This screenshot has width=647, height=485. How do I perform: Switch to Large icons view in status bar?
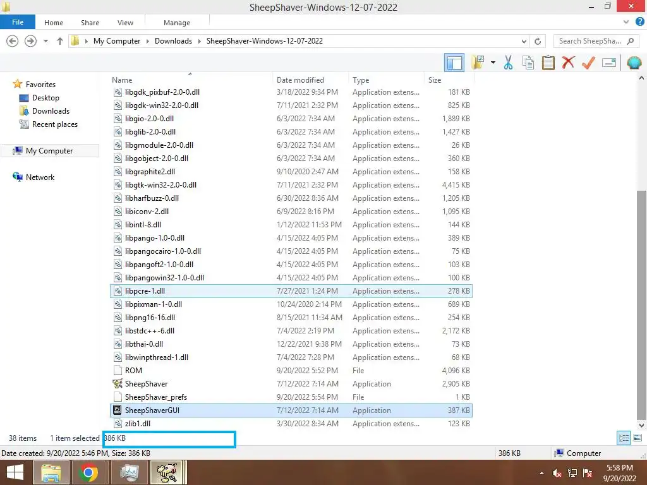[x=638, y=438]
